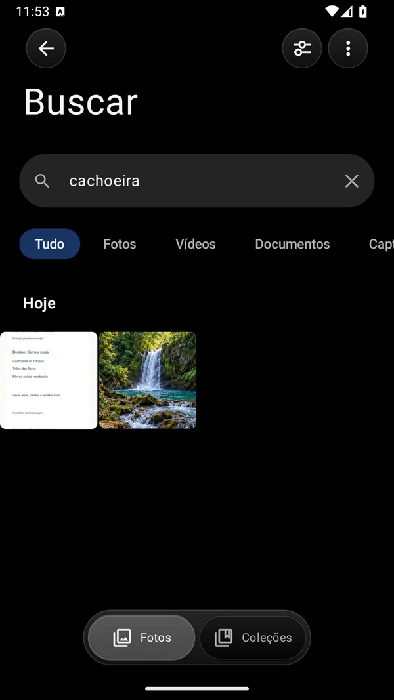Tap the magnifier icon in search bar
This screenshot has height=700, width=394.
[x=43, y=181]
